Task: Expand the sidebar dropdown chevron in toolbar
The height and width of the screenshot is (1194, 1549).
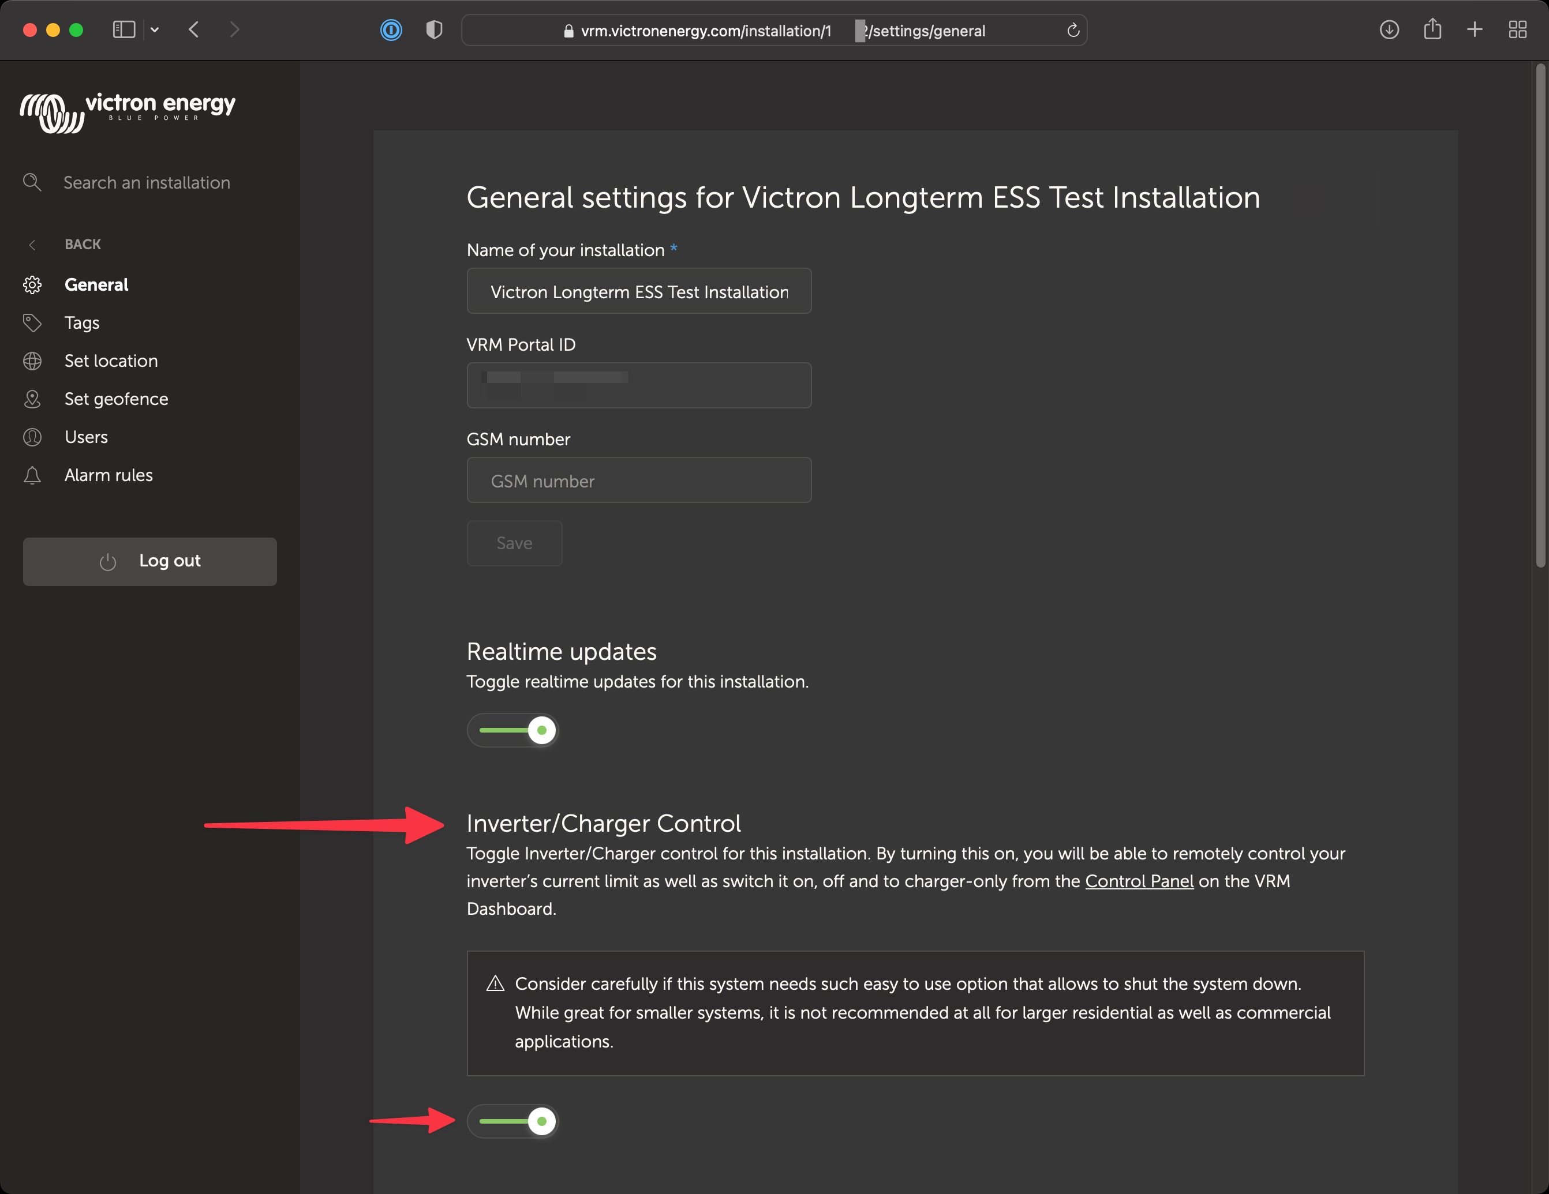Action: point(155,30)
